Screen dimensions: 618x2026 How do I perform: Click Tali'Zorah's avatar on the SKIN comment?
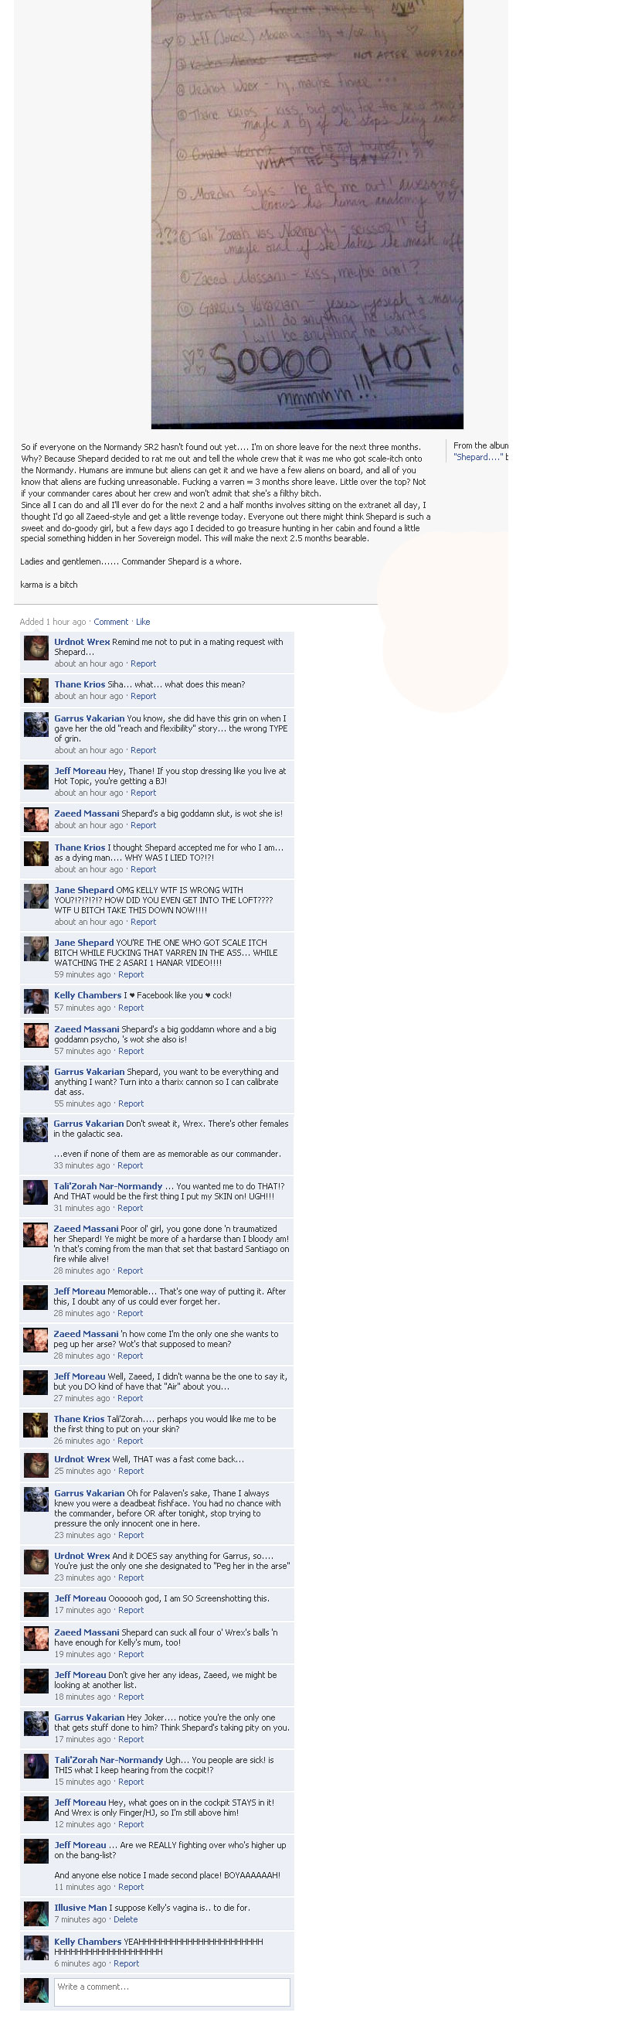36,1192
